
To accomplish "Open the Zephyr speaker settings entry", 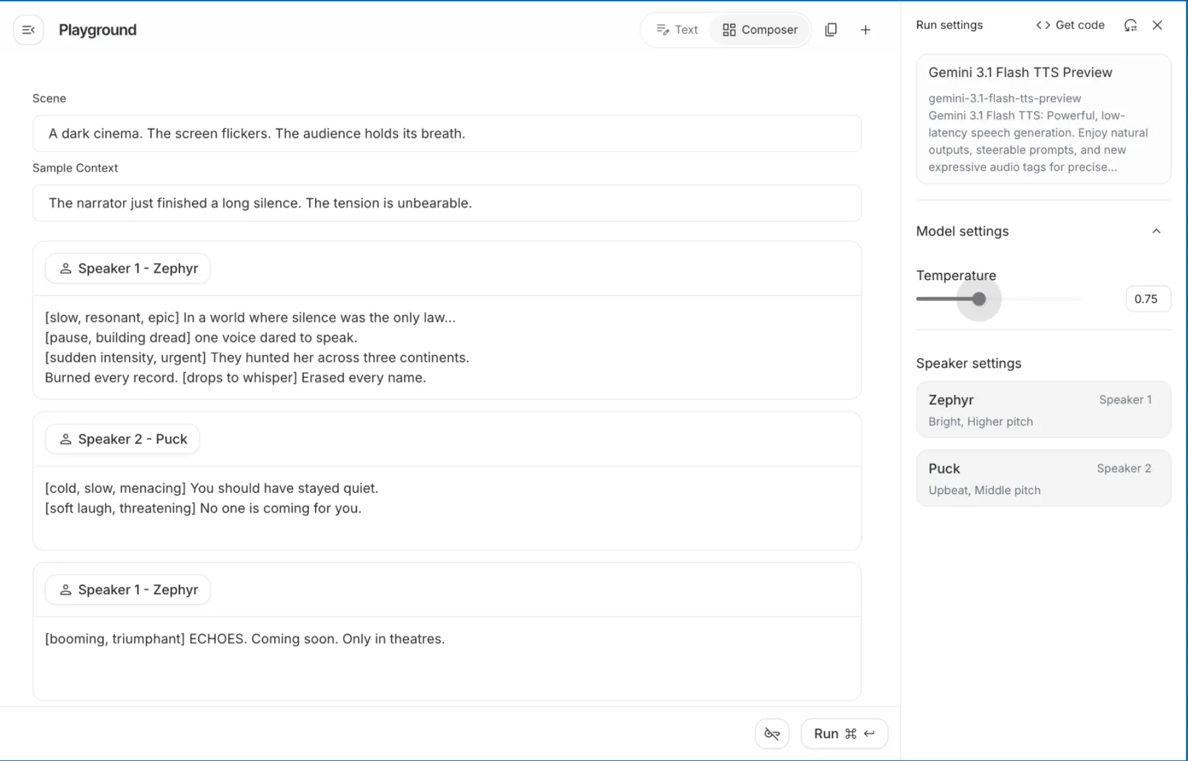I will pos(1043,409).
